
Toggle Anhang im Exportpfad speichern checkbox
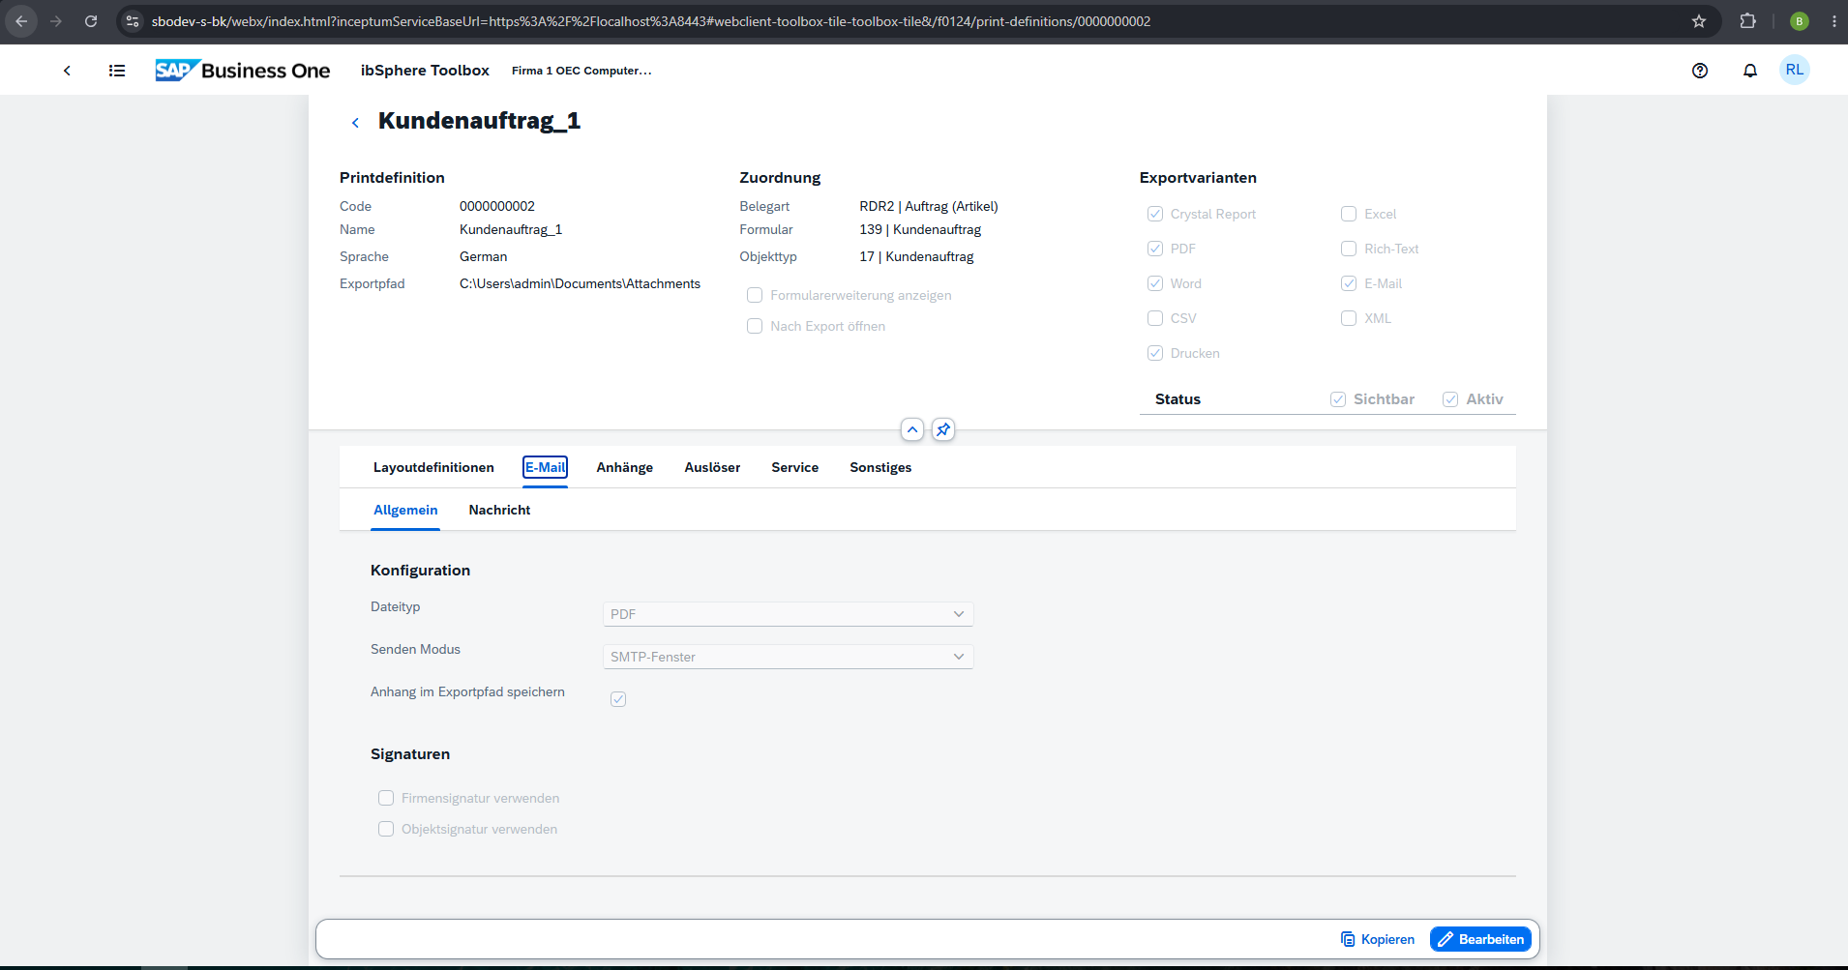[618, 699]
